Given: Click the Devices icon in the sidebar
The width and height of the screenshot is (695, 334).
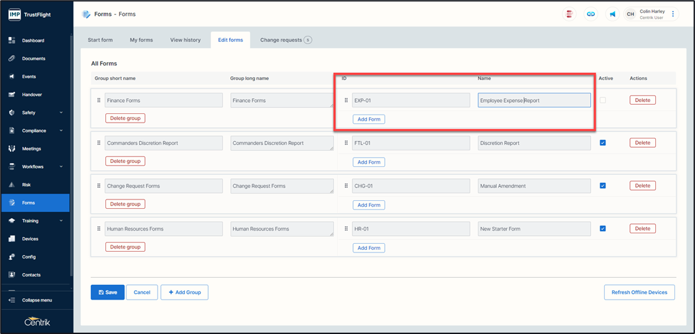Looking at the screenshot, I should pos(11,239).
